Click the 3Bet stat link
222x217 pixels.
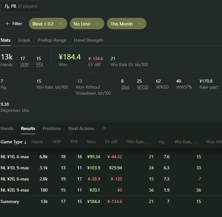pyautogui.click(x=125, y=87)
